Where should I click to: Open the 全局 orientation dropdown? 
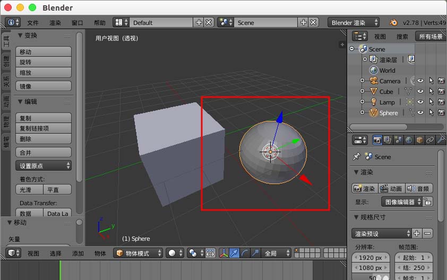click(276, 253)
